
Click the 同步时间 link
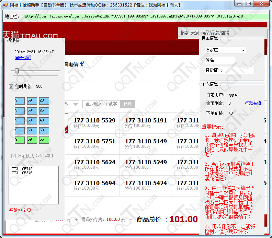click(23, 58)
